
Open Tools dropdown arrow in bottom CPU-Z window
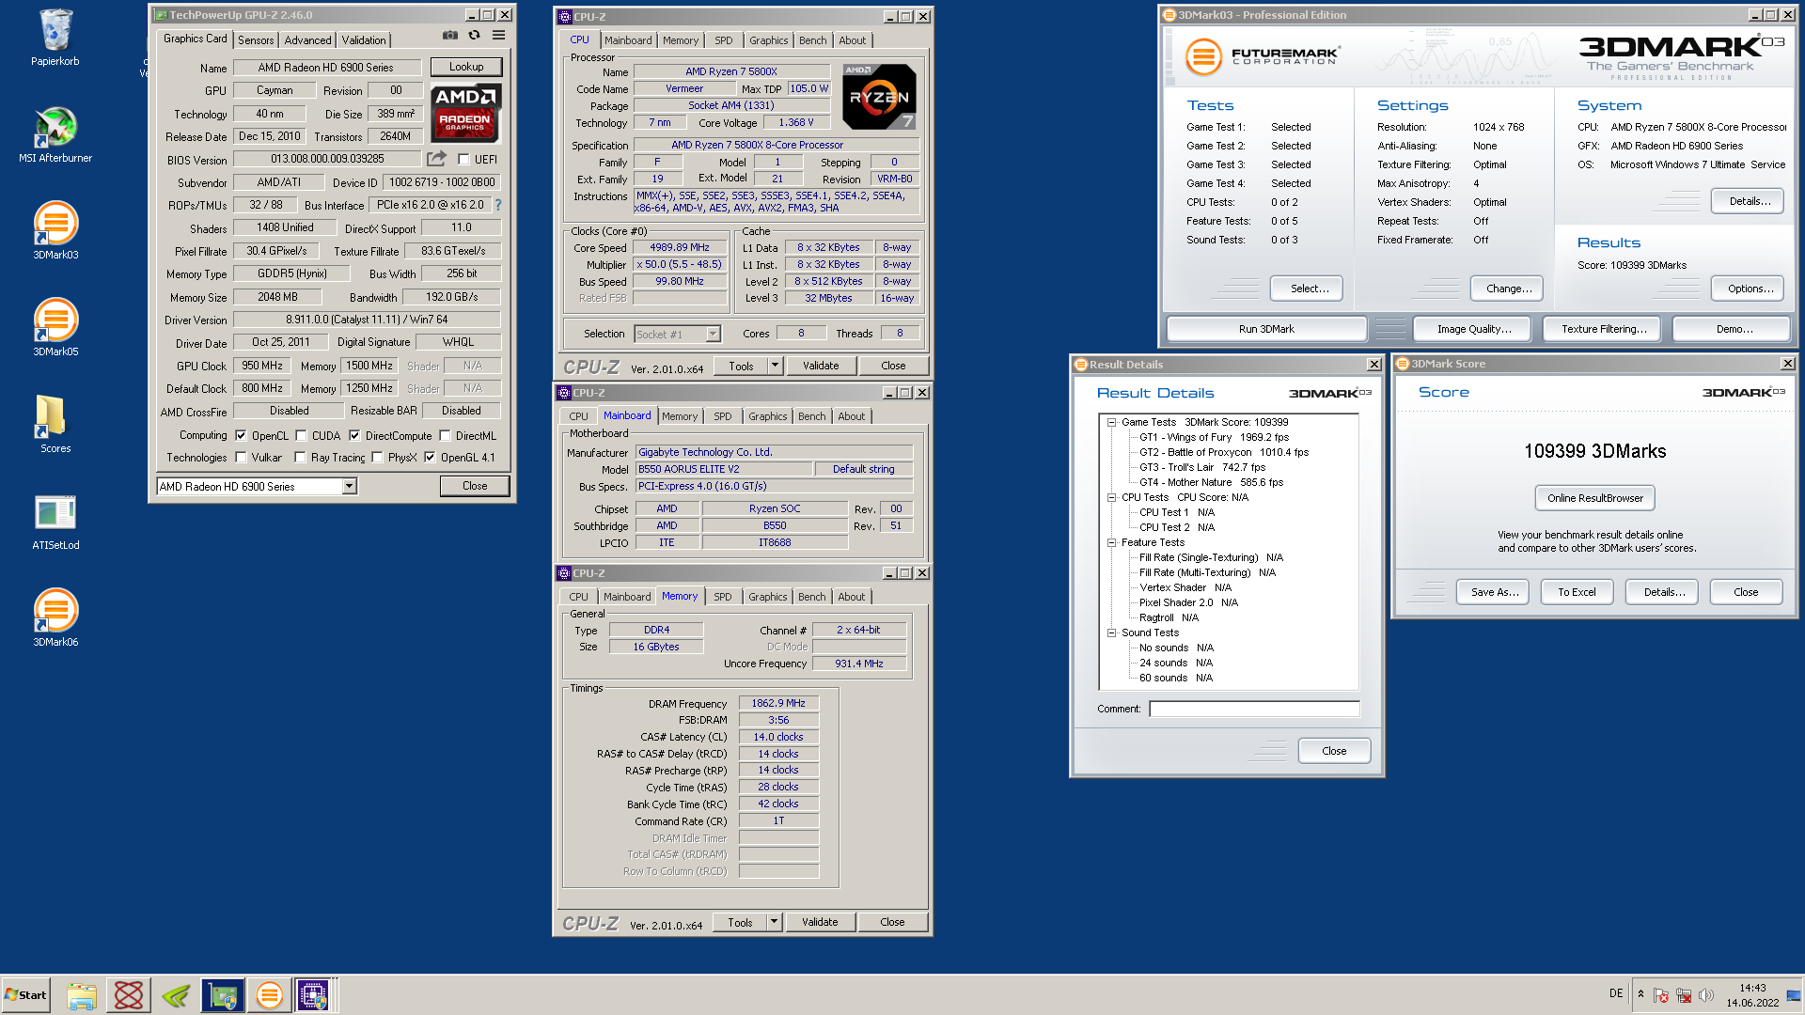pos(774,922)
